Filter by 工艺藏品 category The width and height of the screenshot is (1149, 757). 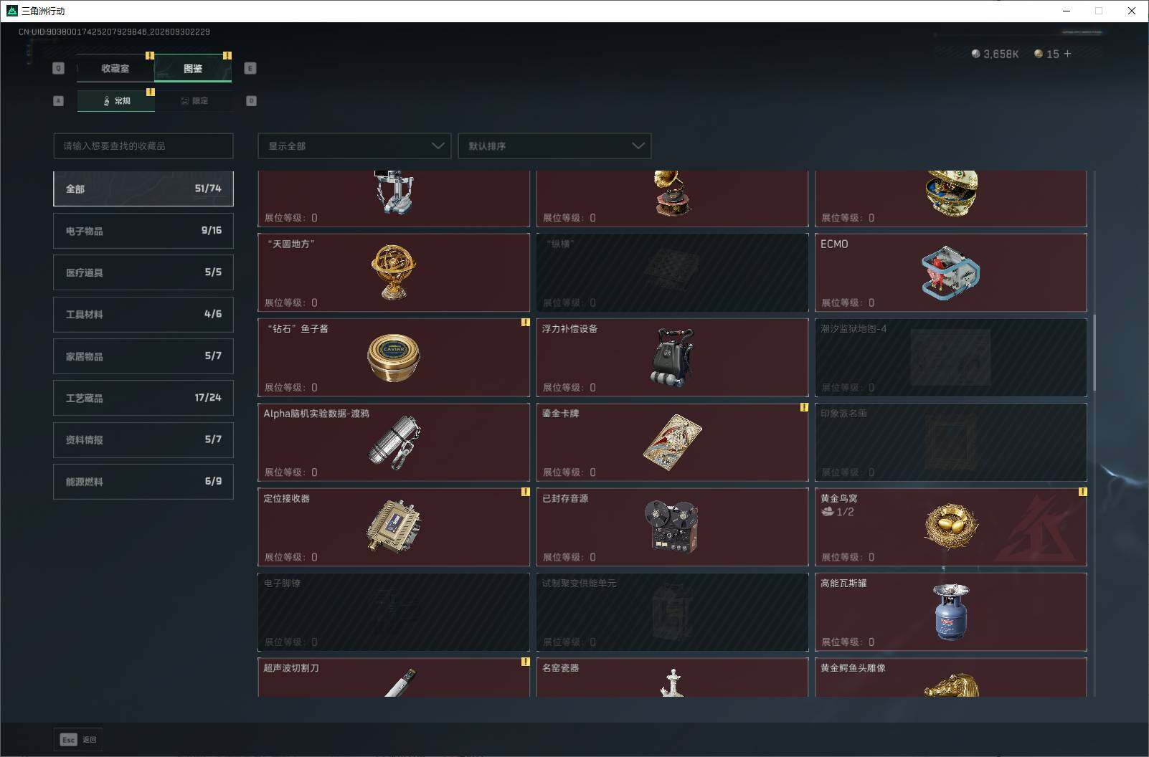click(x=143, y=398)
